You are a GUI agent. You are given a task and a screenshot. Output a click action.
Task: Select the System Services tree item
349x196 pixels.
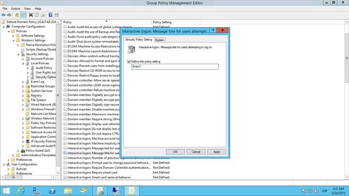(41, 91)
